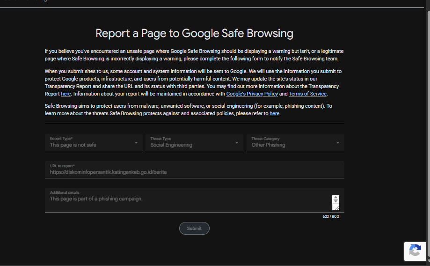Open the Threat Category dropdown
Image resolution: width=430 pixels, height=266 pixels.
tap(295, 142)
